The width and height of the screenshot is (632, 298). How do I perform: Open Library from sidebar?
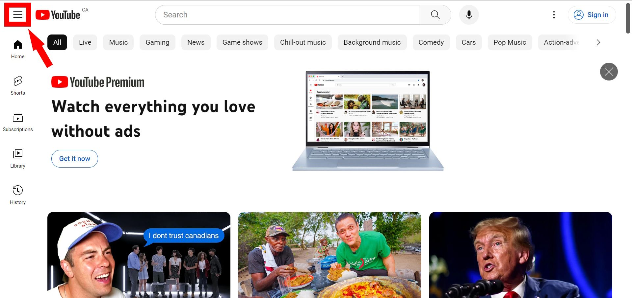[18, 159]
